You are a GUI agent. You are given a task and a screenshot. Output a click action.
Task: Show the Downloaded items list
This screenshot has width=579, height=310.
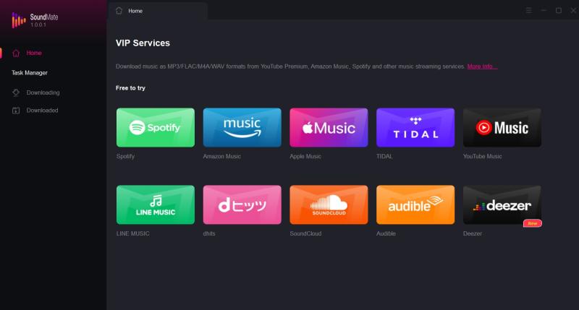(42, 111)
